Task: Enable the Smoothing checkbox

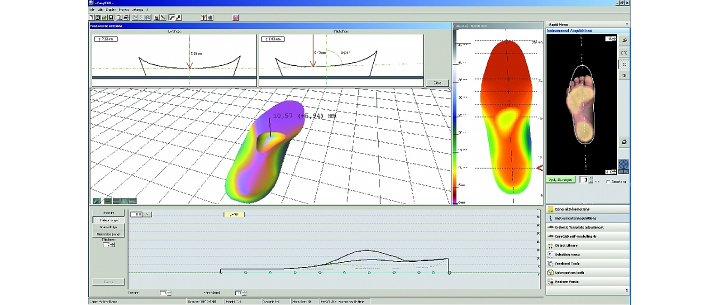Action: tap(608, 182)
